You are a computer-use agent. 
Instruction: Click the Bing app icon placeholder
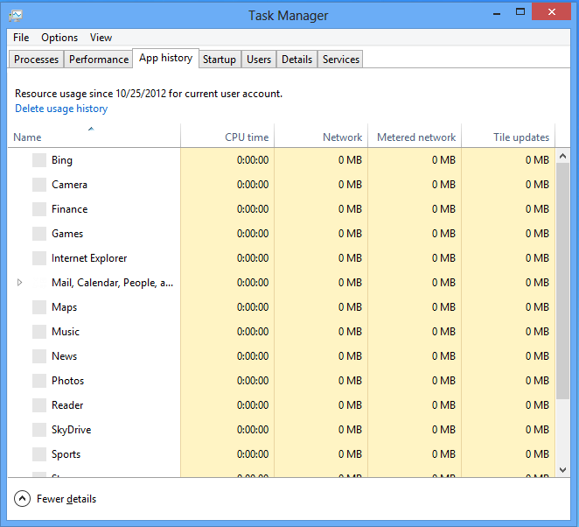[x=39, y=160]
